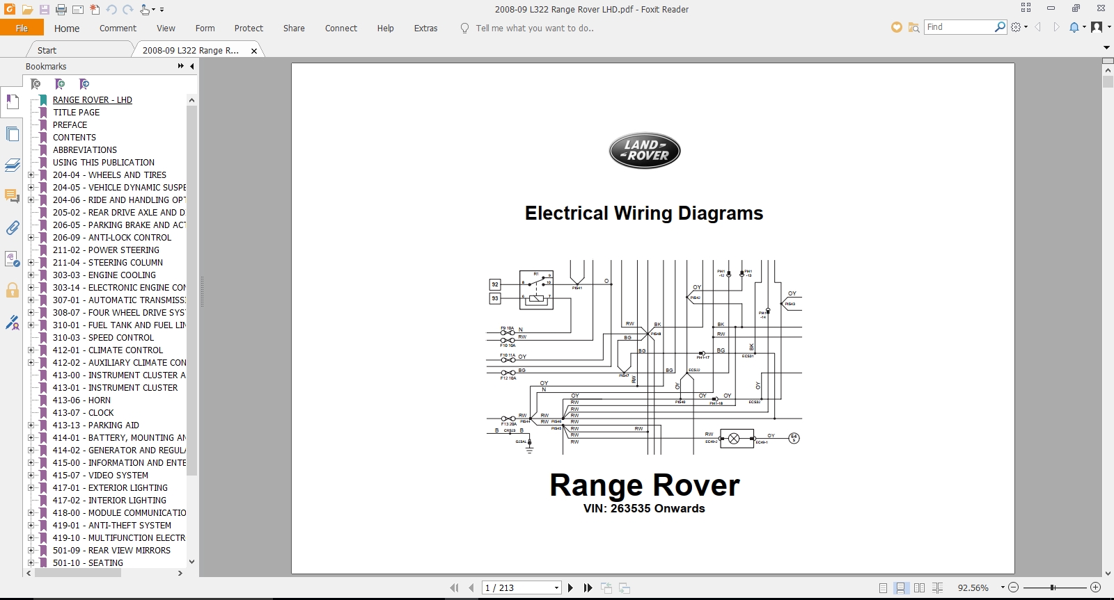1114x600 pixels.
Task: Click the bookmarks panel horizontal scrollbar
Action: [77, 574]
